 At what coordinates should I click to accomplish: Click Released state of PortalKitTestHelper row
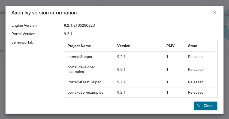(x=196, y=82)
